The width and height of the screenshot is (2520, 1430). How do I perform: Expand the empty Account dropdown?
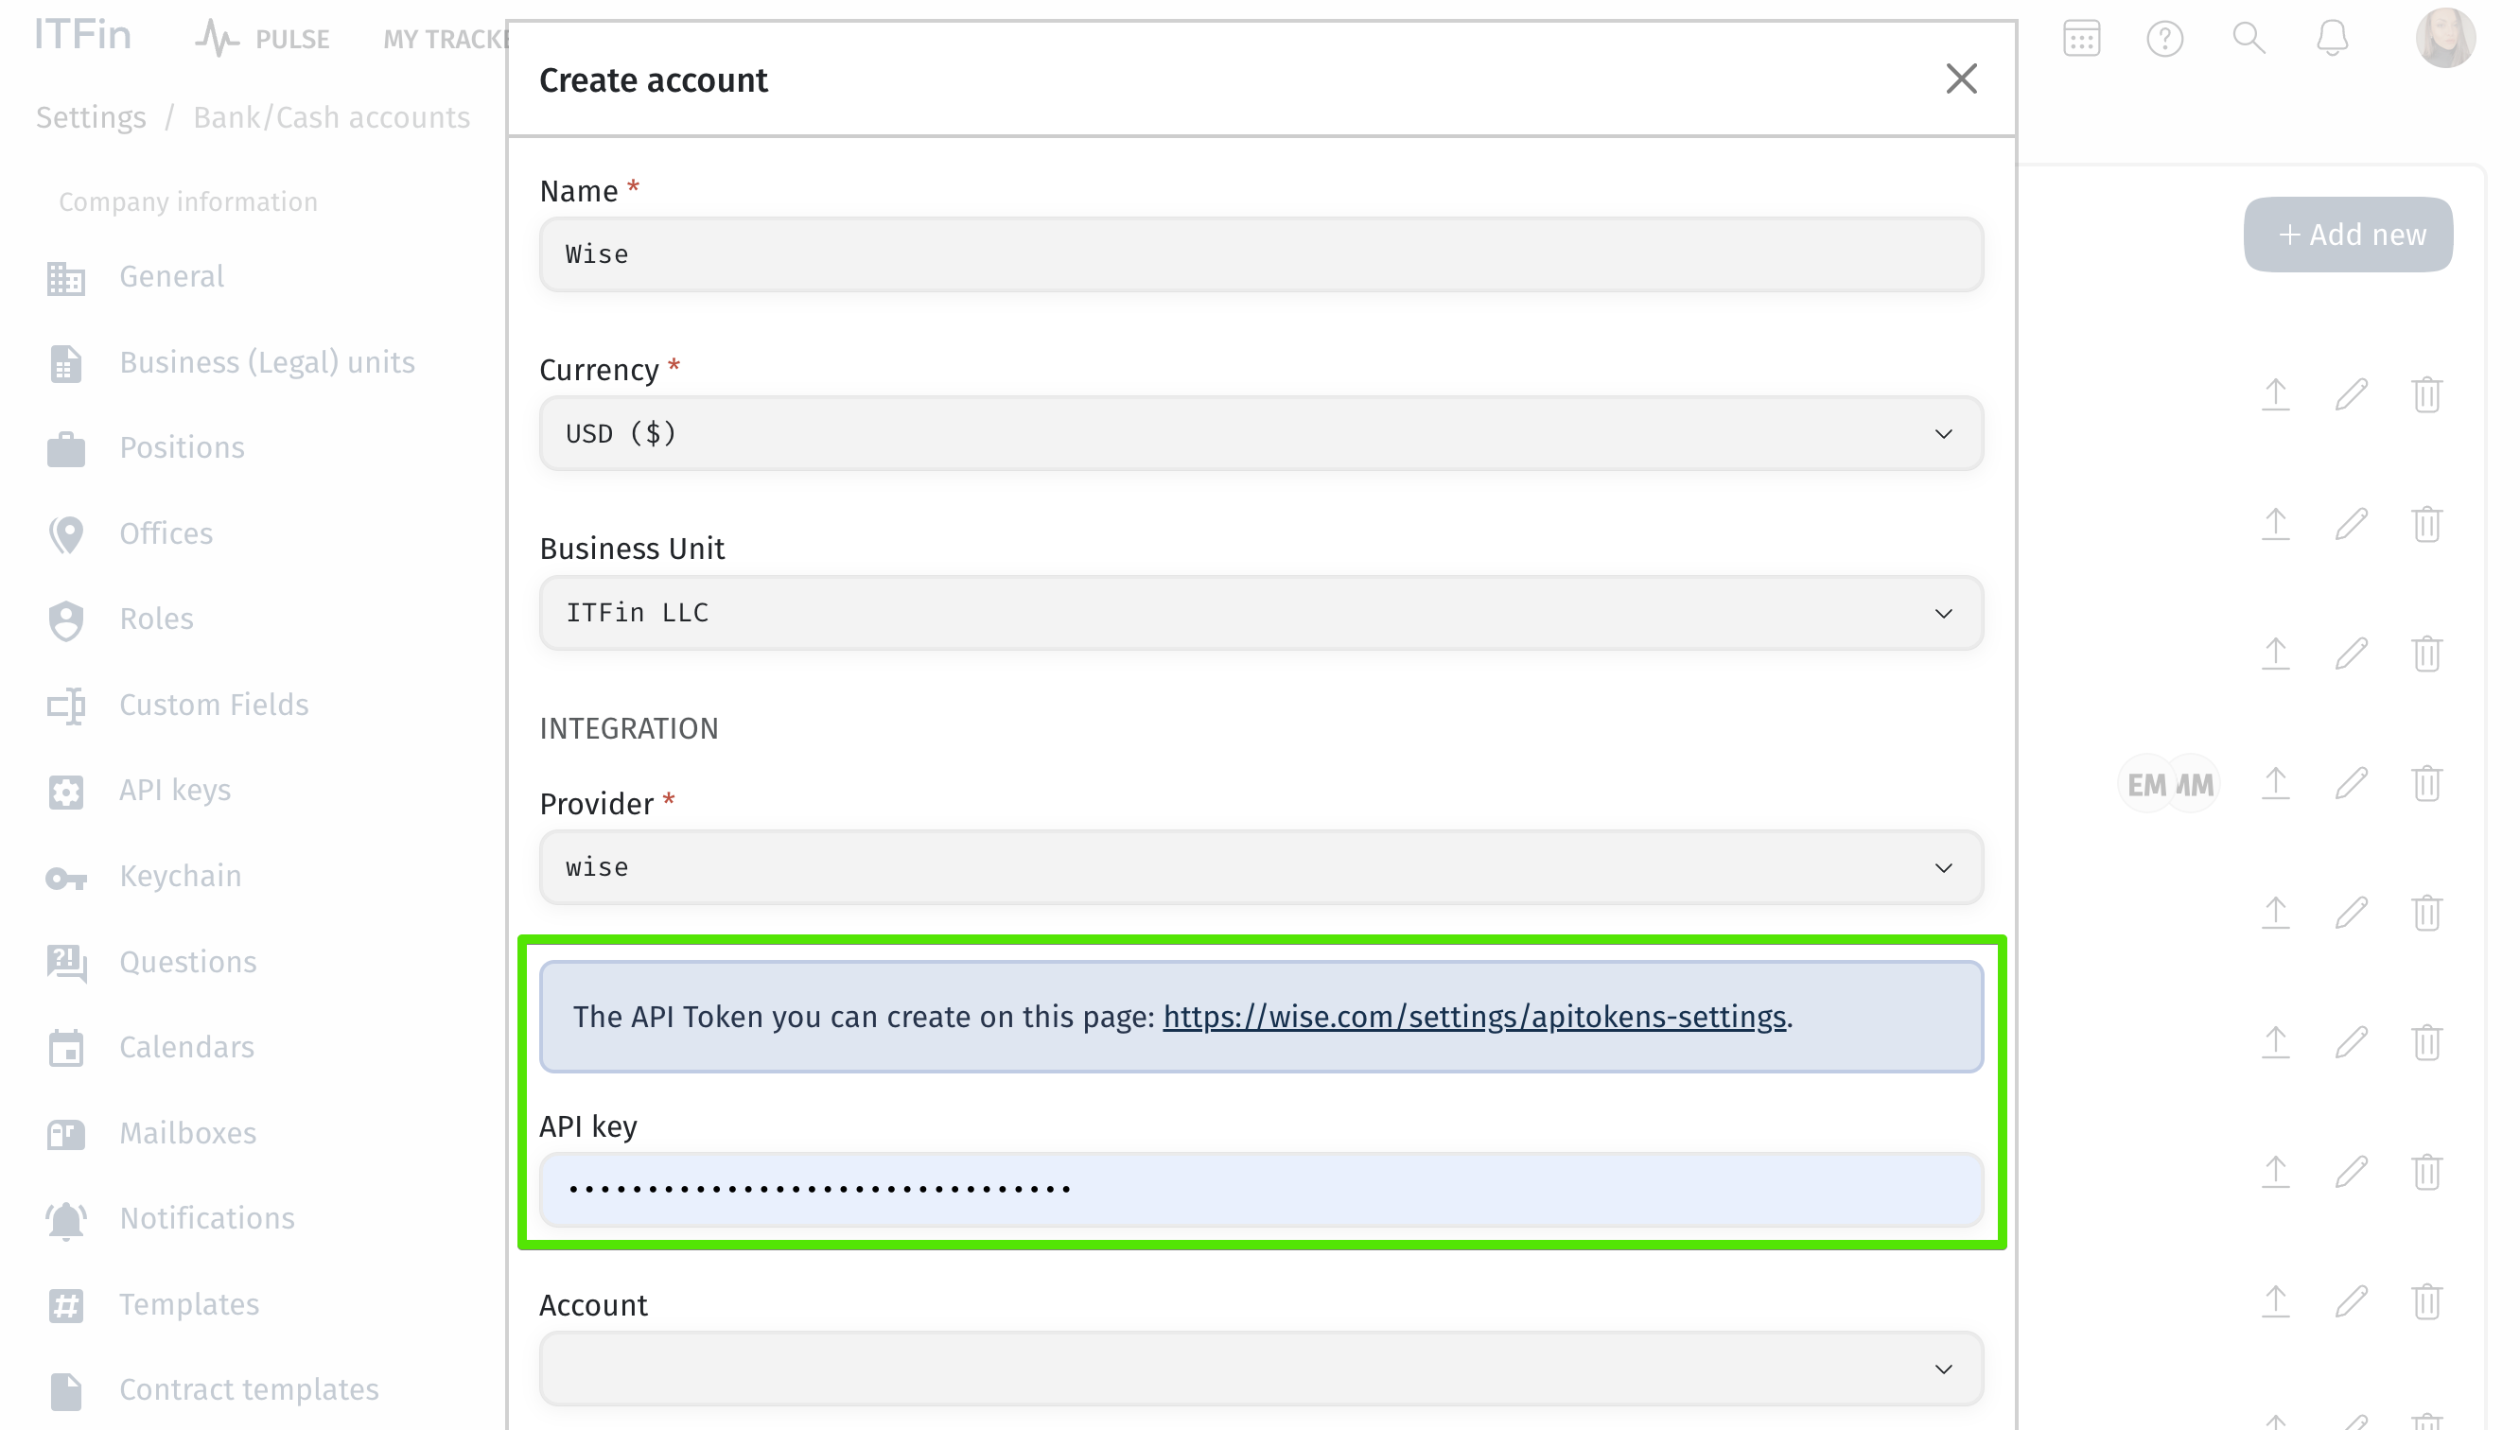[x=1260, y=1369]
